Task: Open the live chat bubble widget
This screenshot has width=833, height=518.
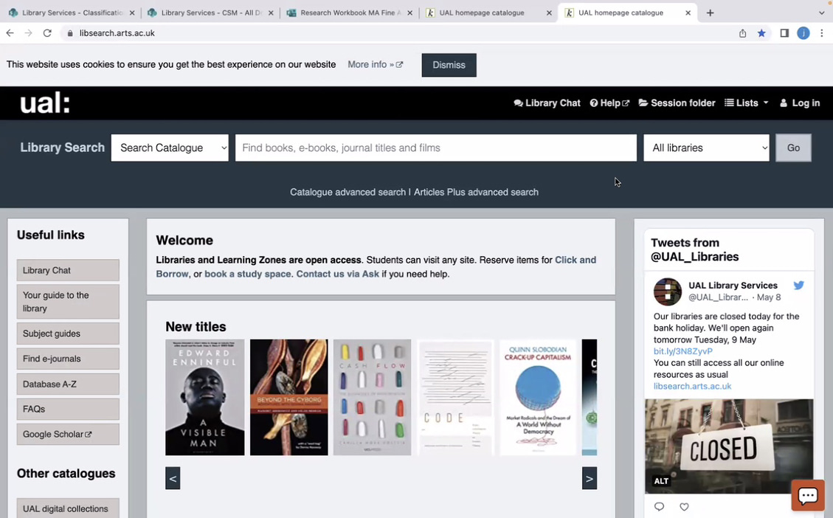Action: [x=807, y=495]
